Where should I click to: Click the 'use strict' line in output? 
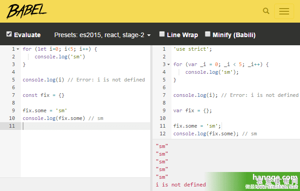click(192, 49)
